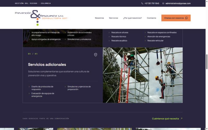Click Evaluación de equipos de emergencia text

point(43,95)
